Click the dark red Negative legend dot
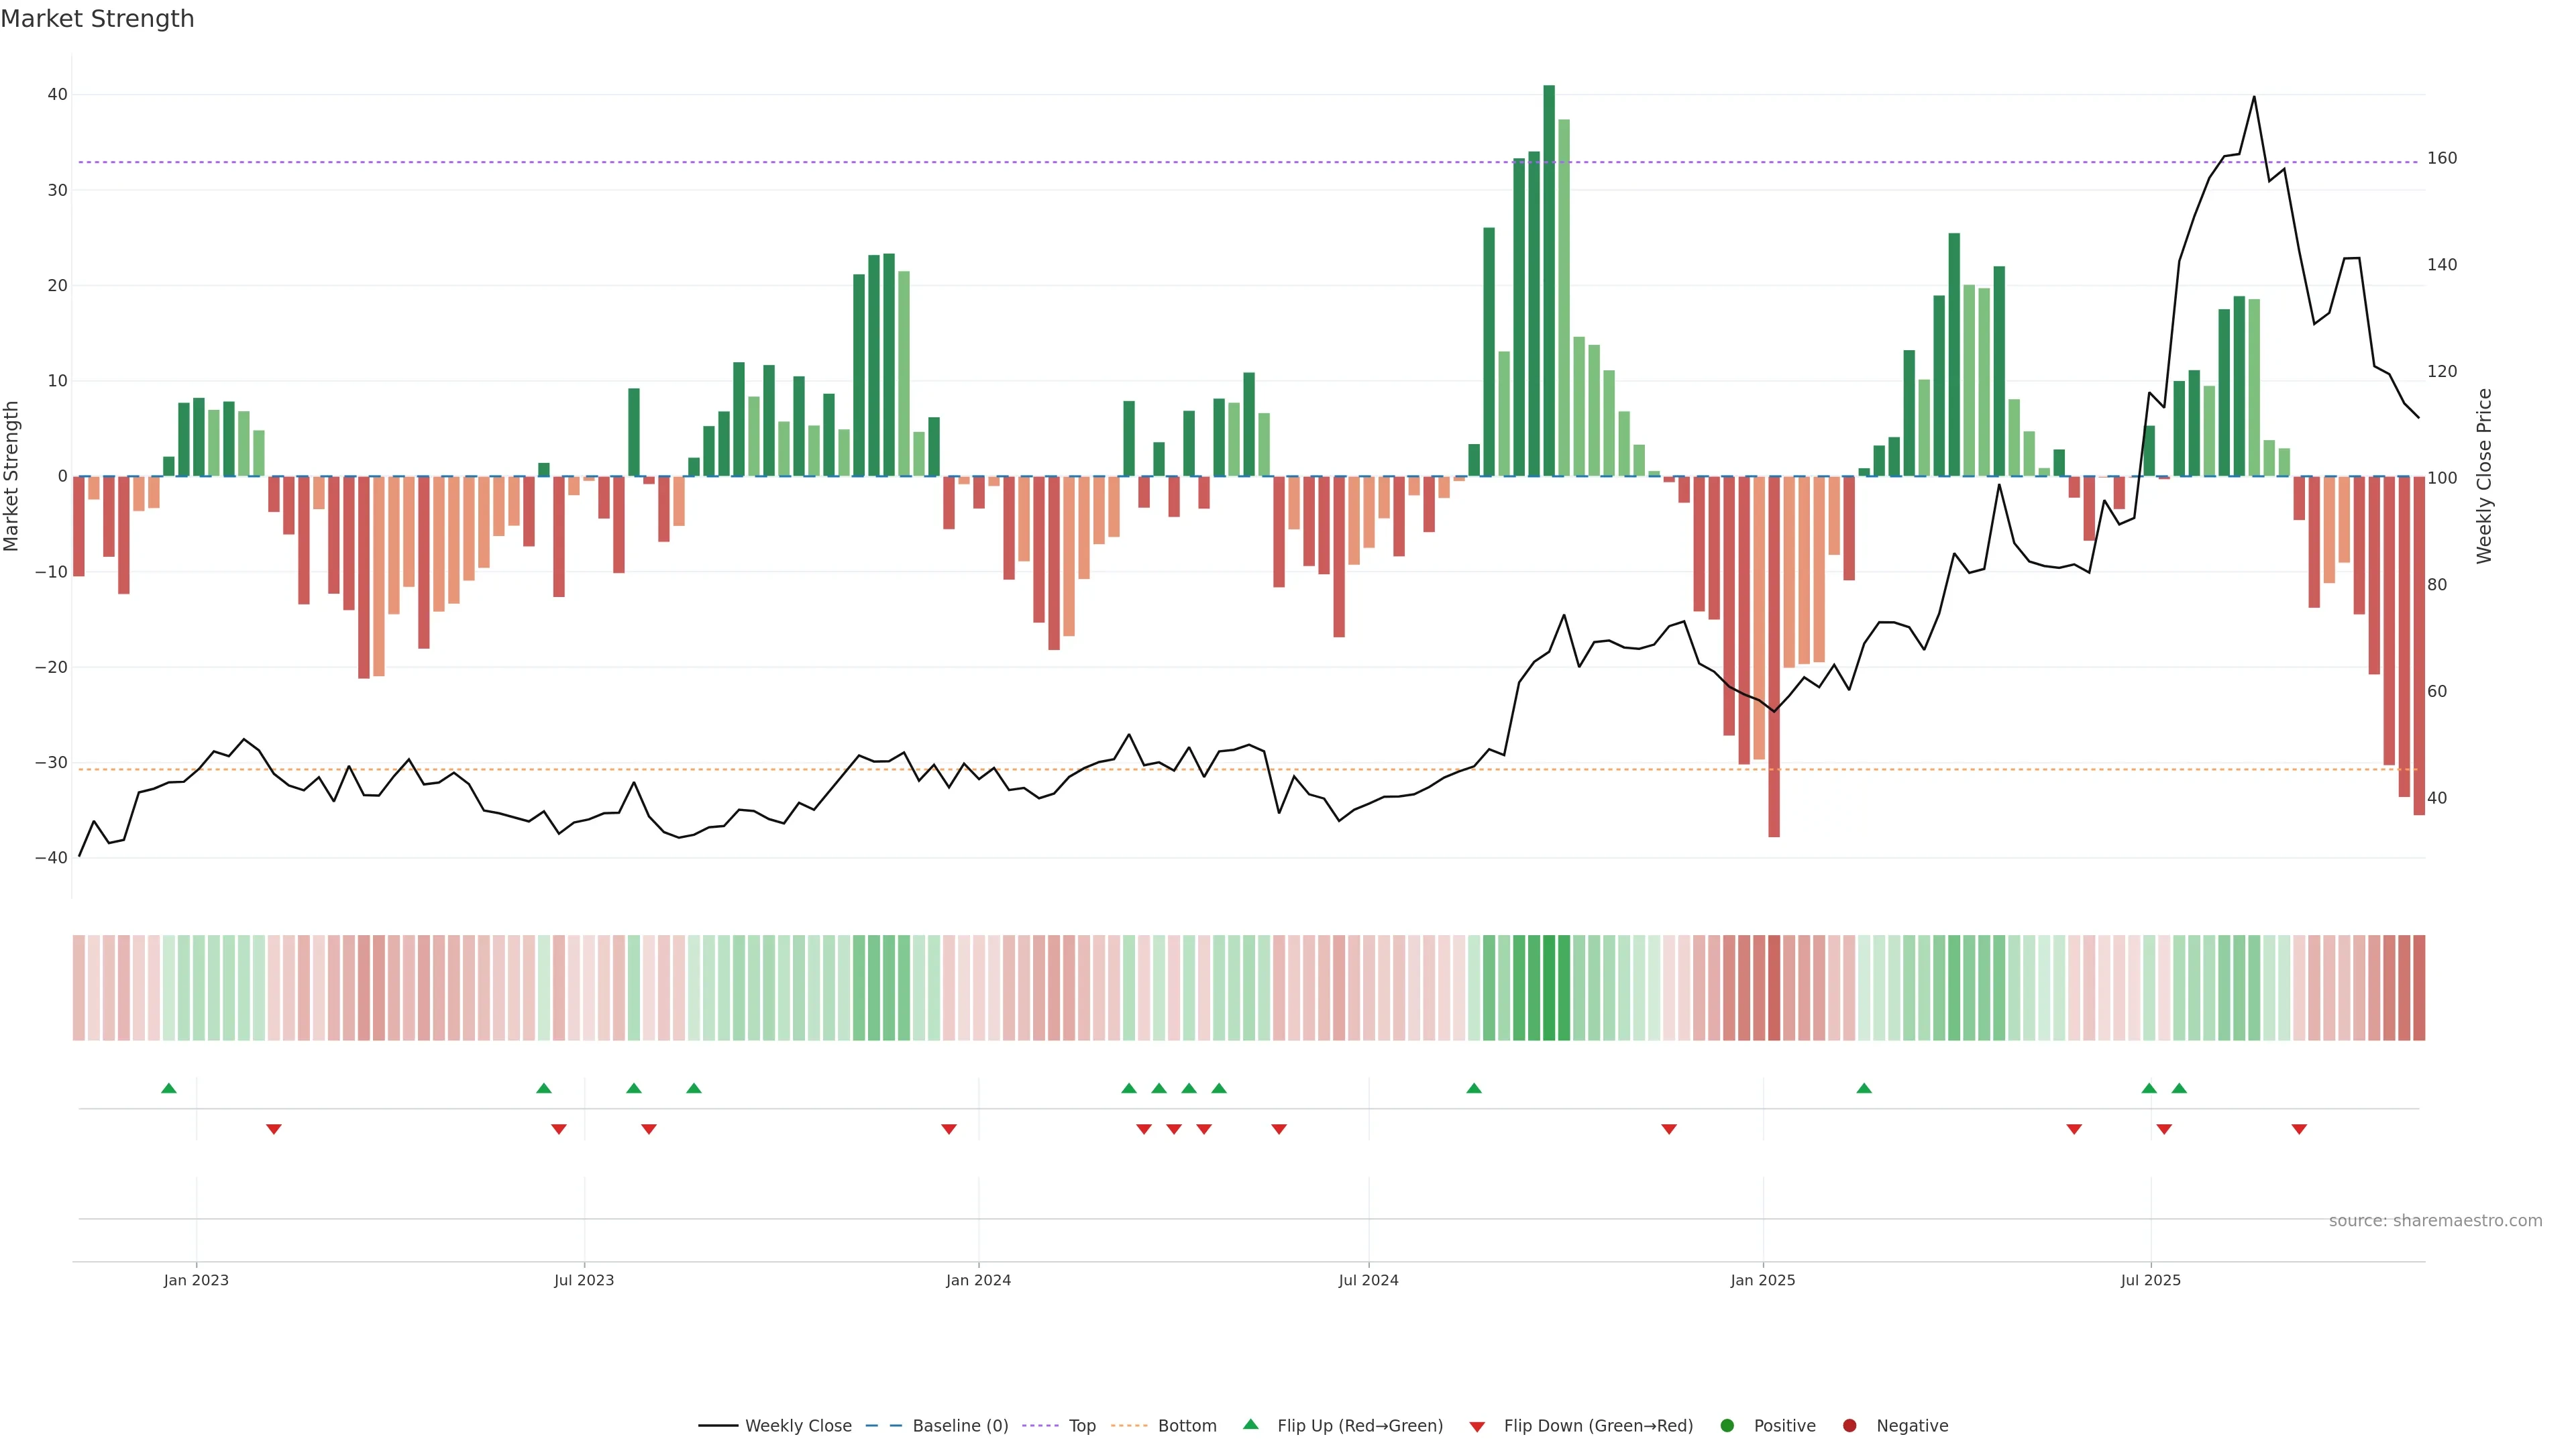This screenshot has height=1449, width=2576. (1849, 1425)
